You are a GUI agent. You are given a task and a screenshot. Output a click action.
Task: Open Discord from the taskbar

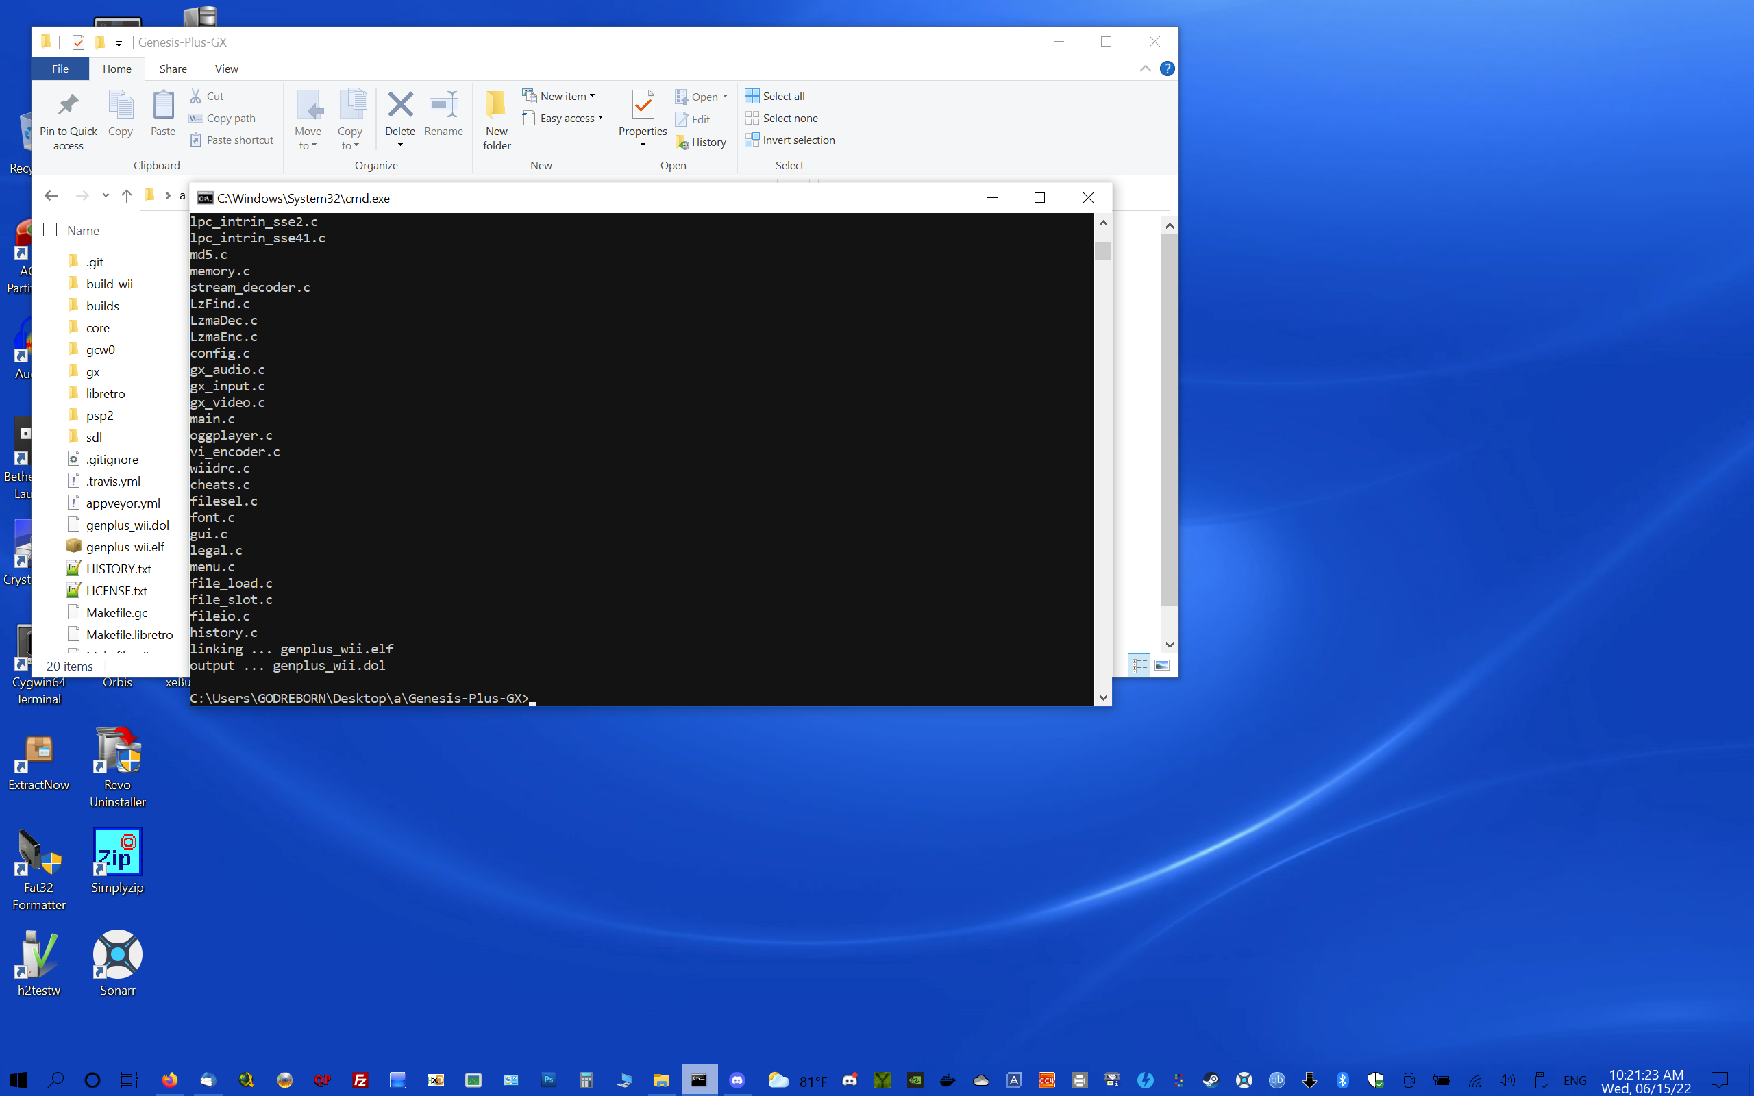click(x=737, y=1080)
